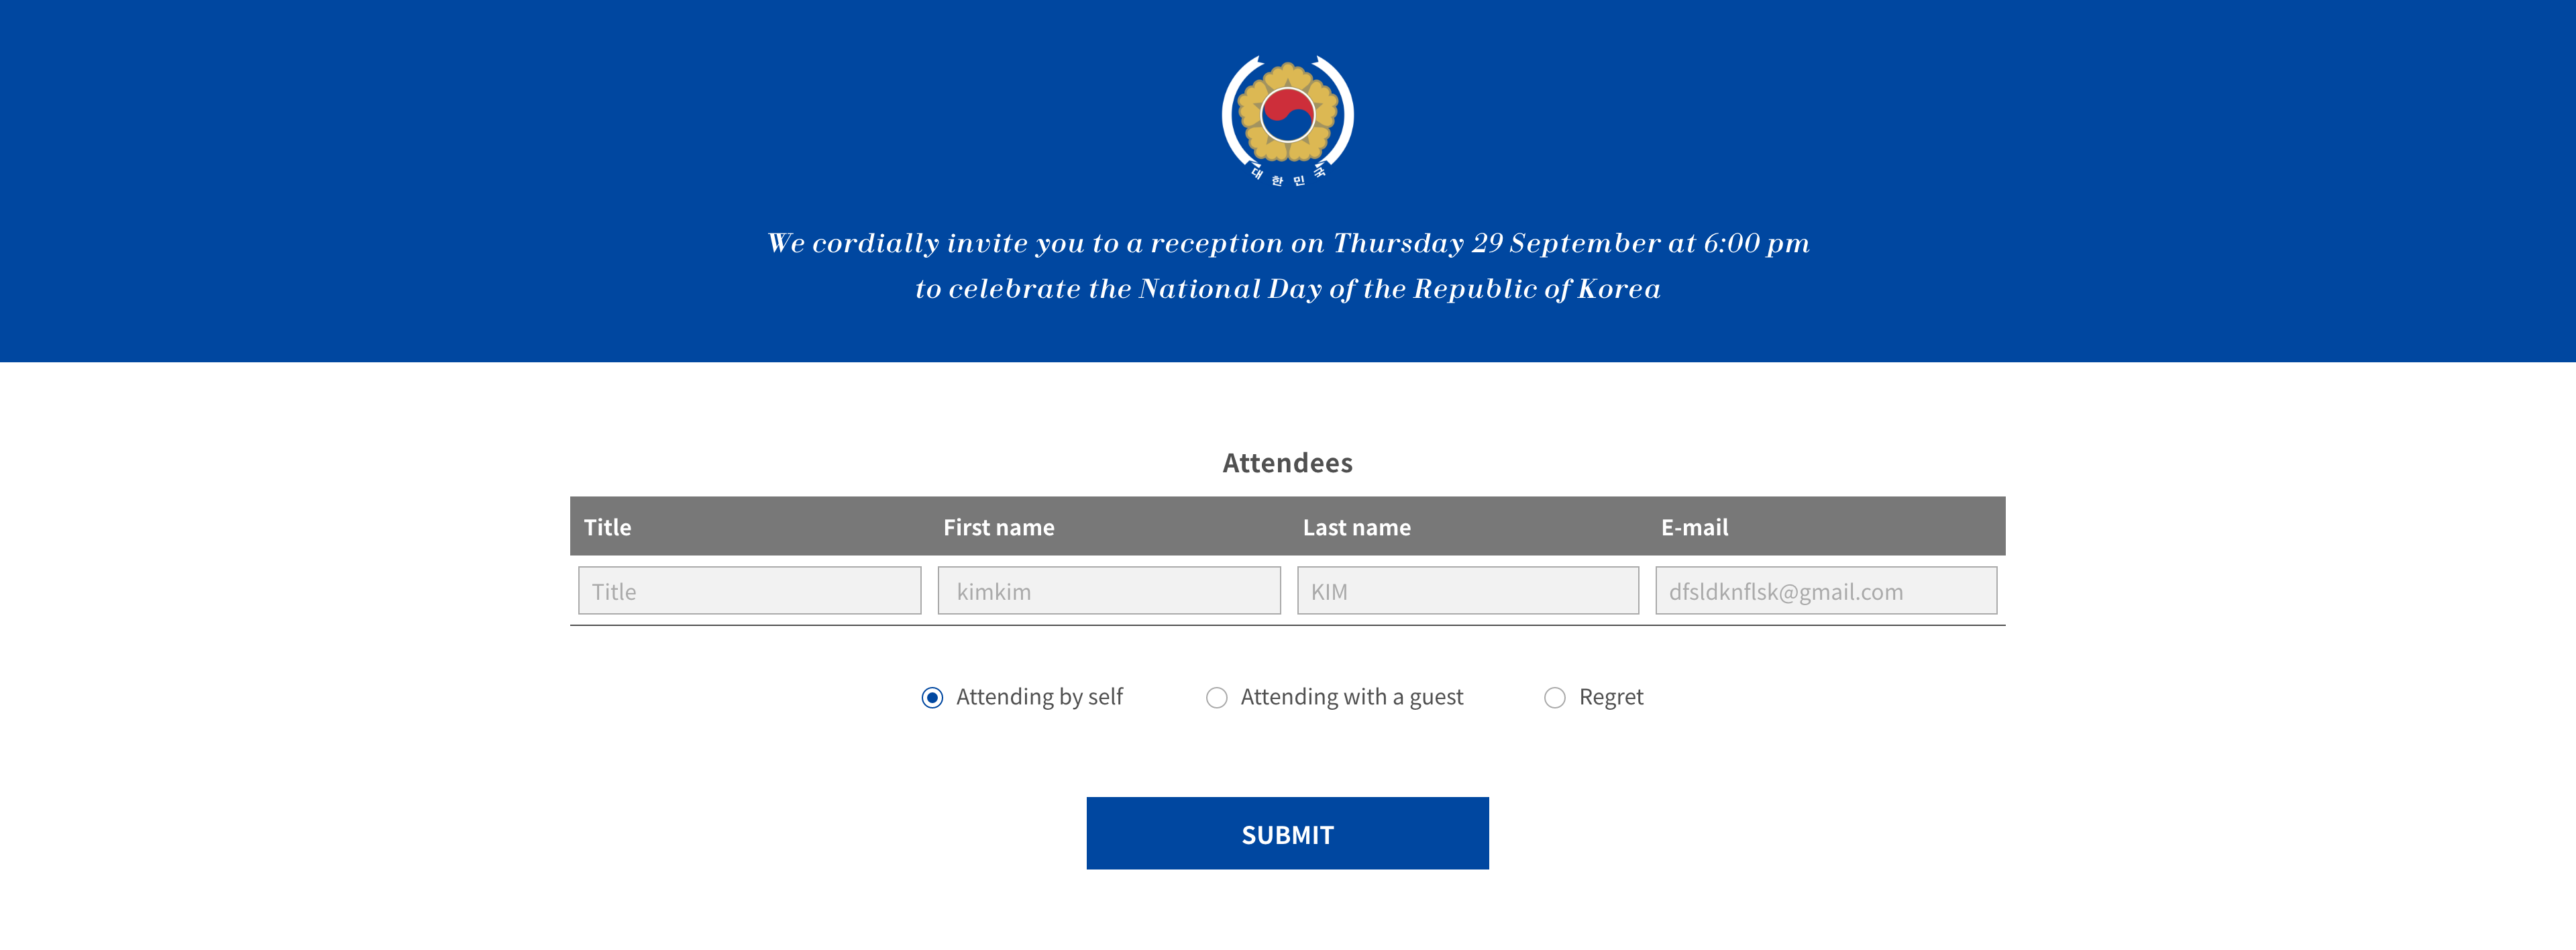Click the First name column header

tap(998, 527)
